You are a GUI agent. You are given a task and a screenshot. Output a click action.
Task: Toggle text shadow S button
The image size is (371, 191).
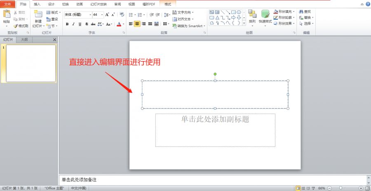tap(87, 24)
